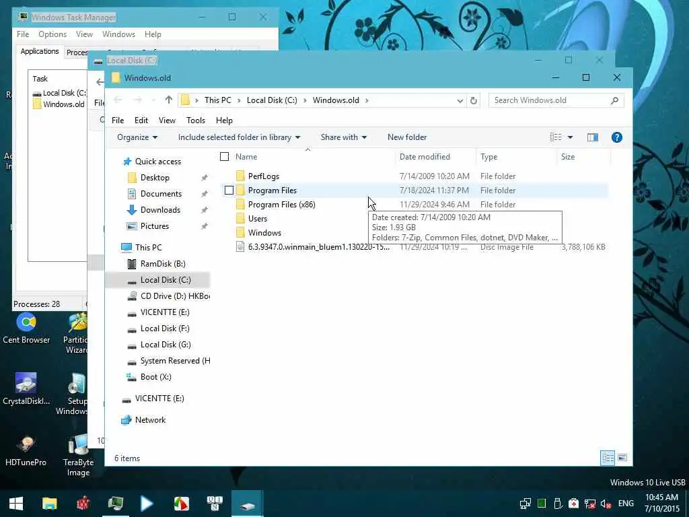This screenshot has height=517, width=689.
Task: Select the PerfLogs folder icon
Action: pos(240,176)
